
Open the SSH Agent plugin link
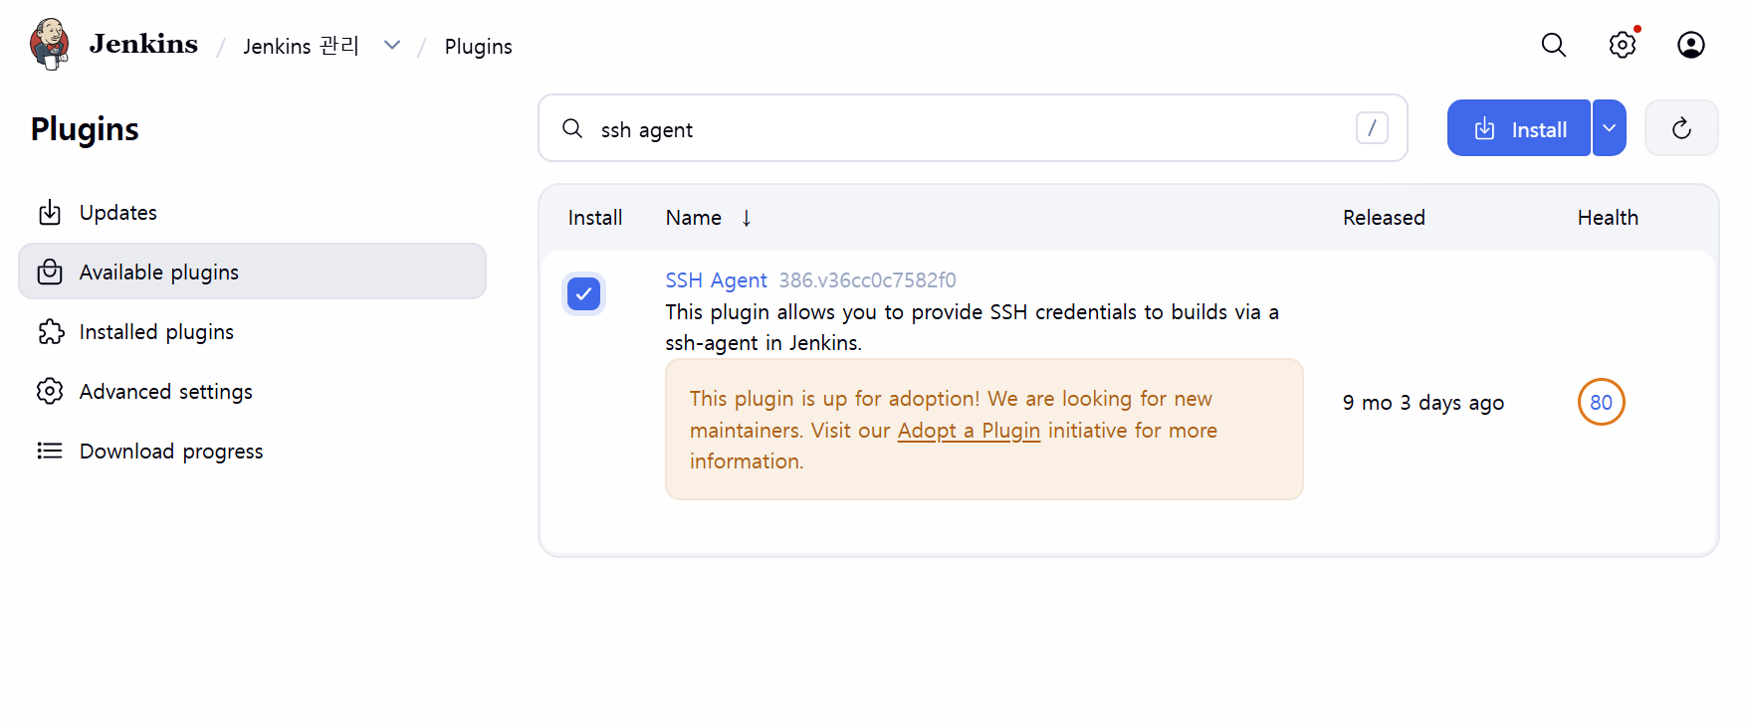pyautogui.click(x=716, y=280)
